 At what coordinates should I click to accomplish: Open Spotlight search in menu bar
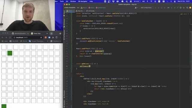171,1
